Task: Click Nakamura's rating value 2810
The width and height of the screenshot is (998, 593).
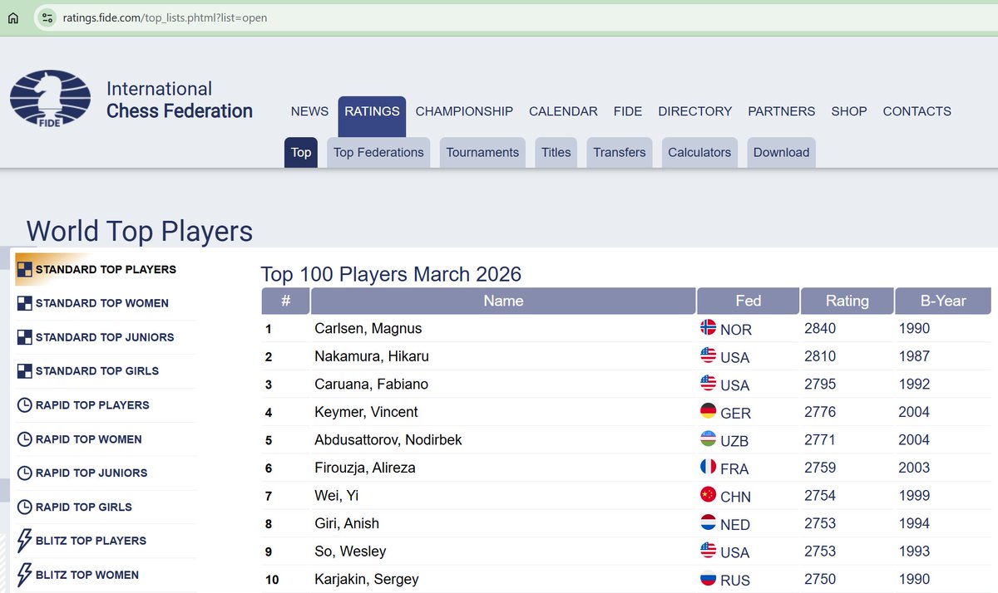Action: (820, 356)
